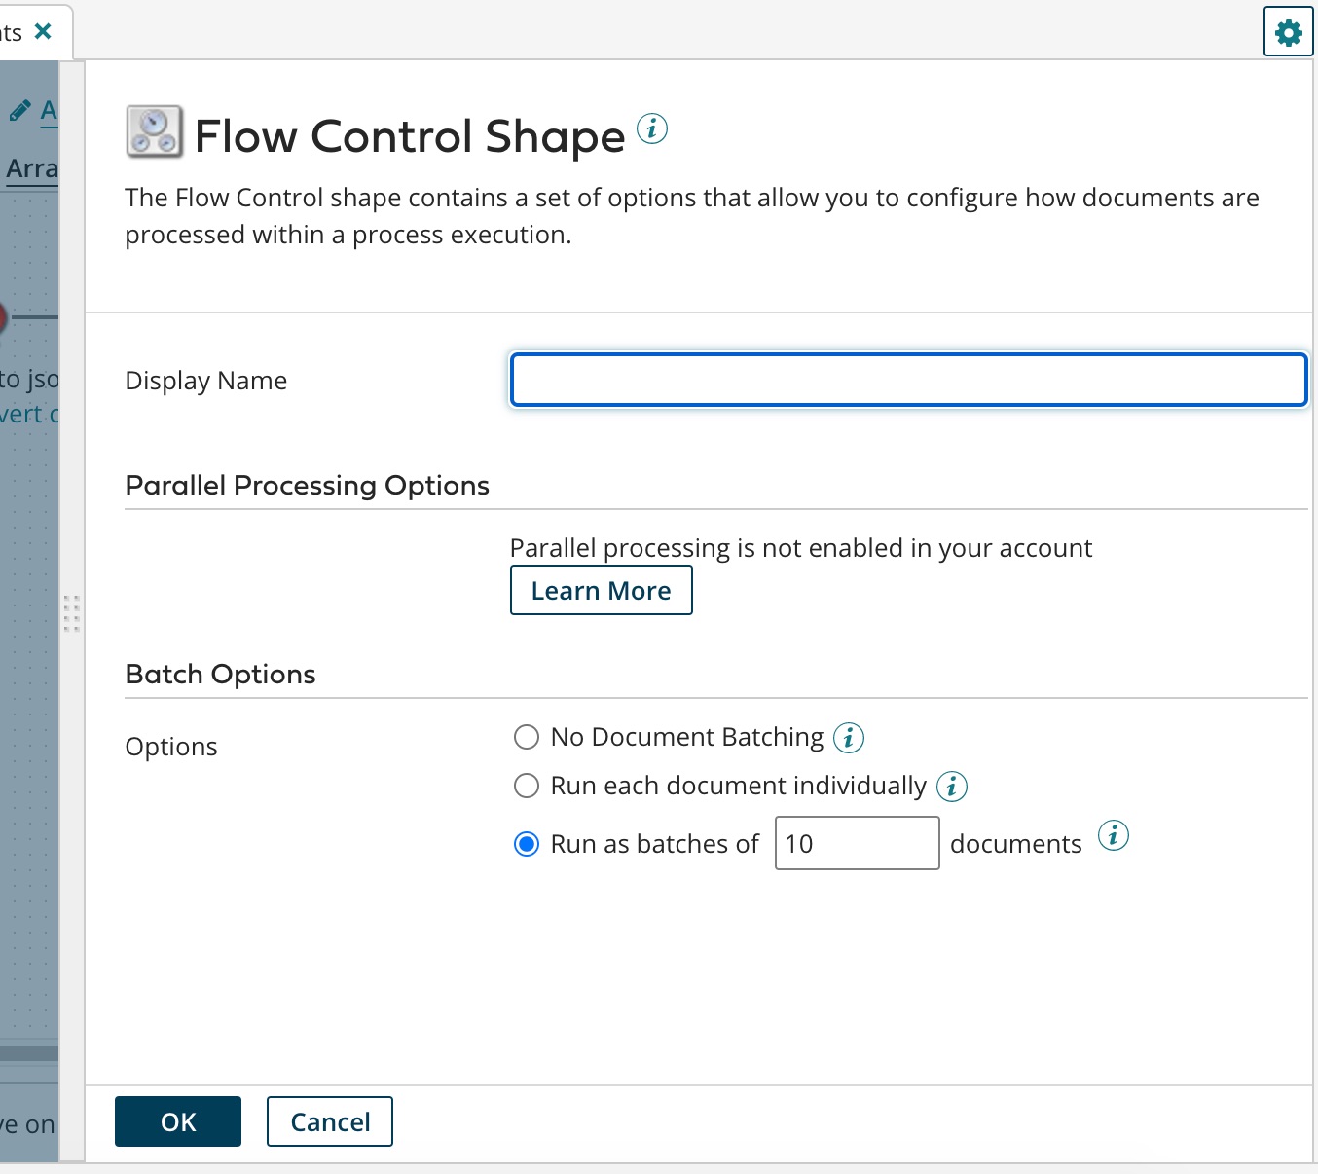
Task: Click the partially visible 'vert' link on canvas
Action: pos(27,415)
